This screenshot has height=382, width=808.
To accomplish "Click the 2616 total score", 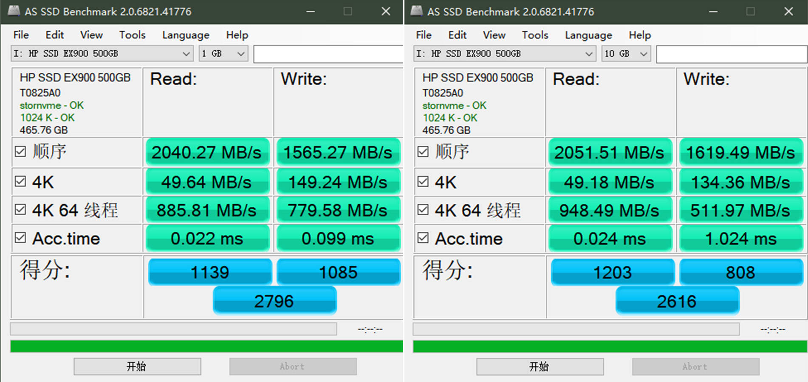I will (677, 301).
